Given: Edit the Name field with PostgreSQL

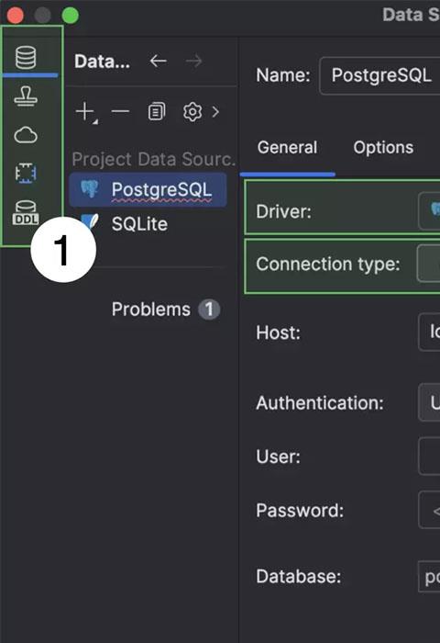Looking at the screenshot, I should pyautogui.click(x=379, y=76).
